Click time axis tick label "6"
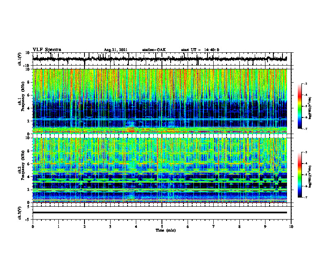This screenshot has width=328, height=254. pos(188,227)
